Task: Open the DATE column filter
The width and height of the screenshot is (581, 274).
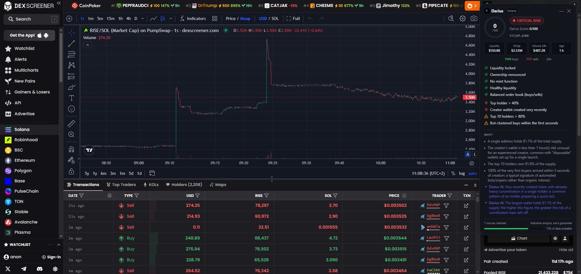Action: pos(81,196)
